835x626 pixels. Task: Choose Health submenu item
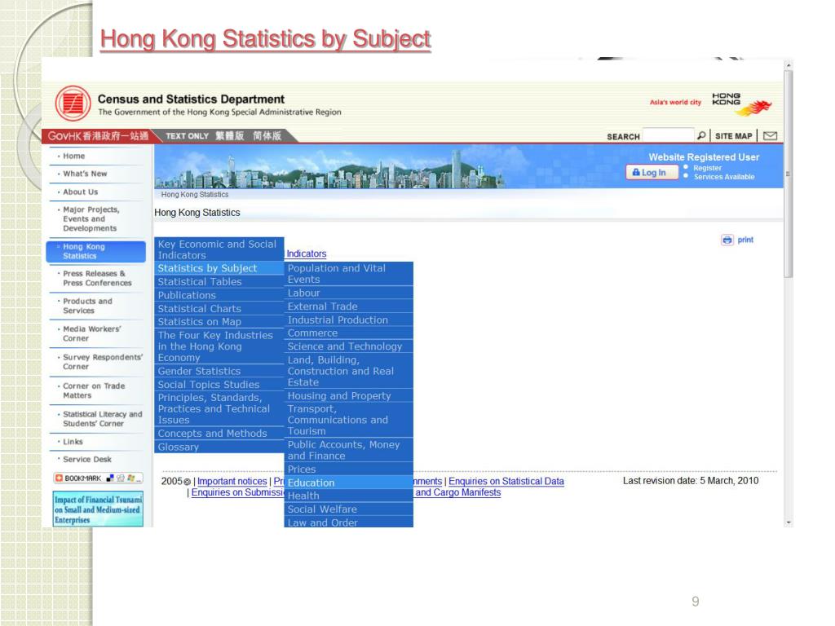[x=349, y=496]
